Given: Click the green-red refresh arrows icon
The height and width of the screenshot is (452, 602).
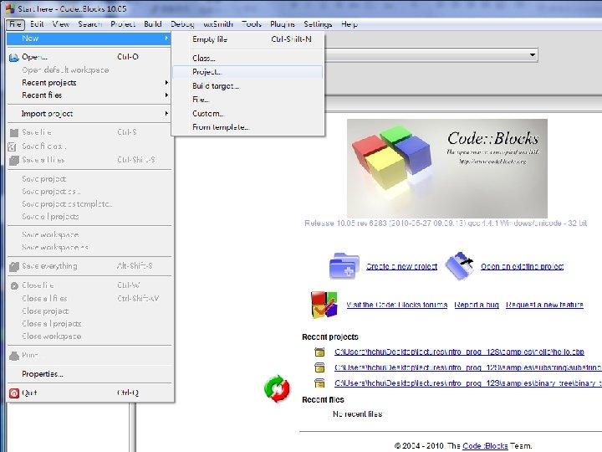Looking at the screenshot, I should coord(277,388).
